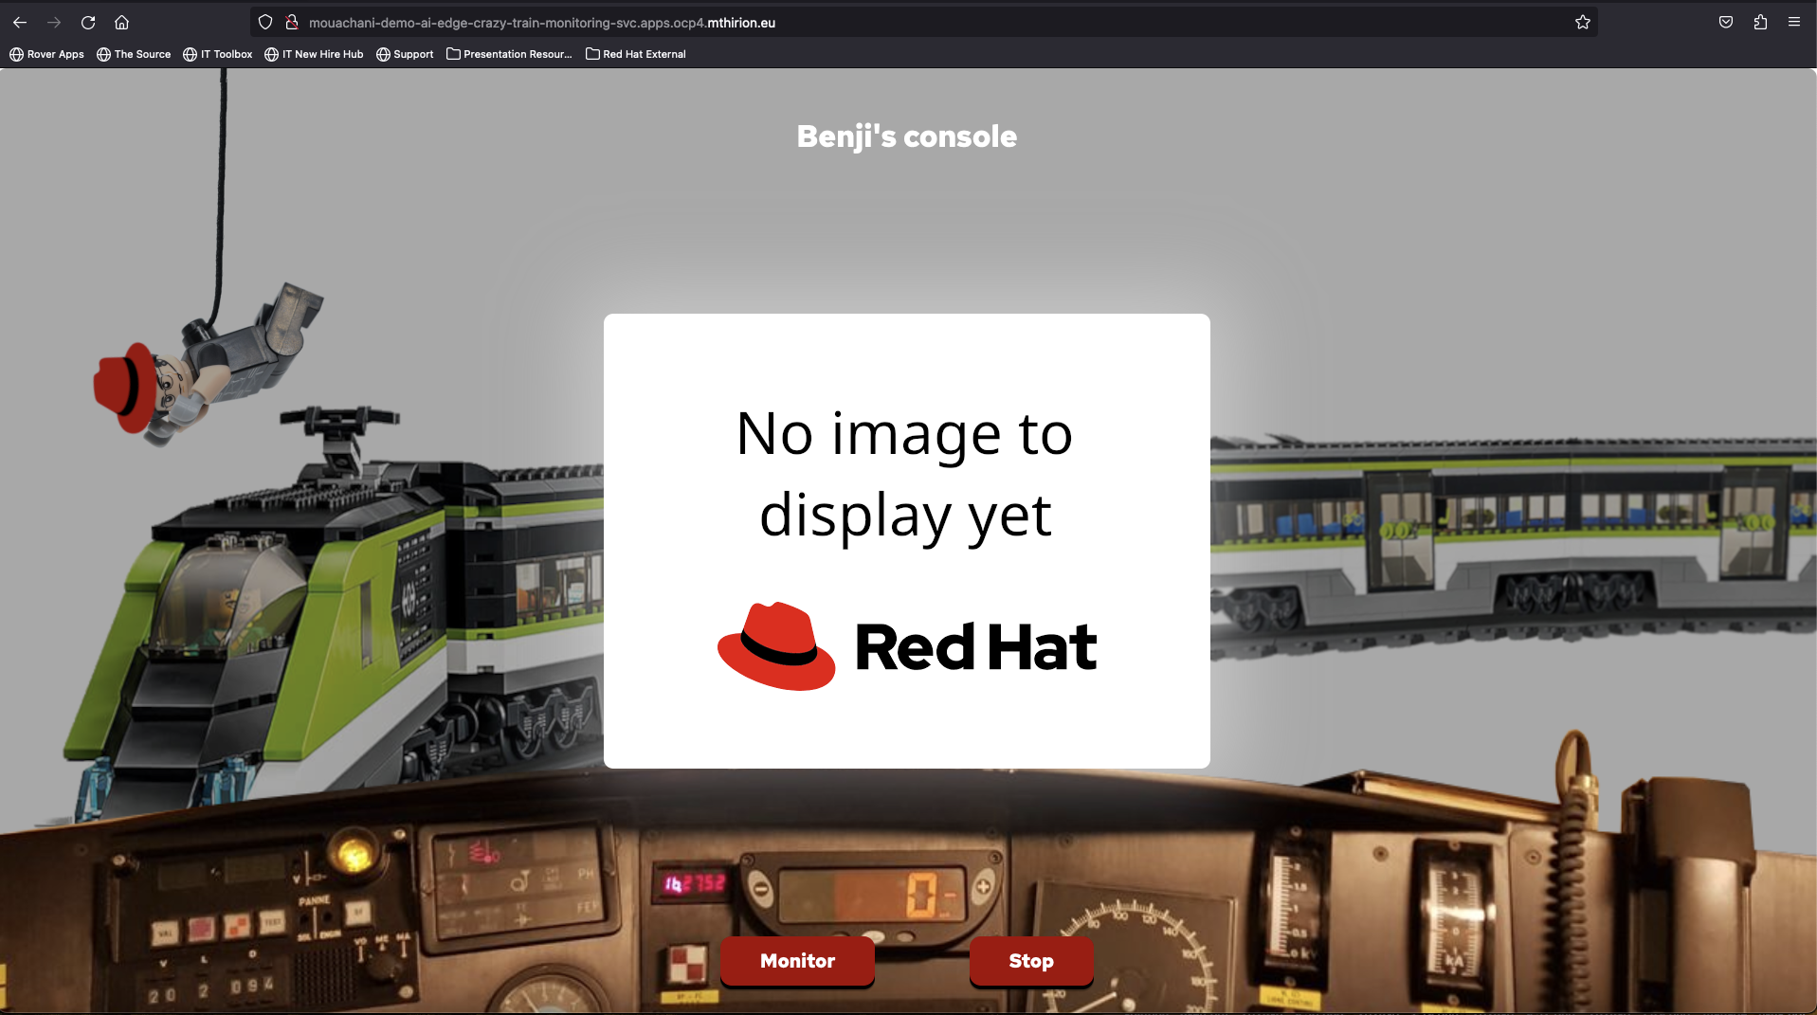Bookmark this page with star icon

coord(1582,22)
